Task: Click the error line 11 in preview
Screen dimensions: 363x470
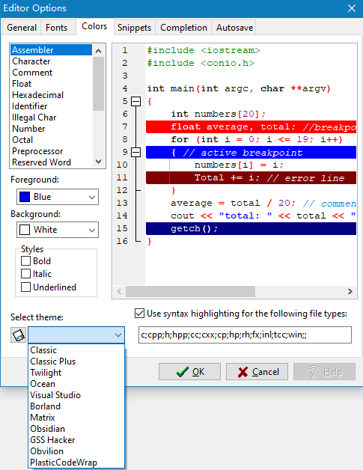Action: coord(251,178)
